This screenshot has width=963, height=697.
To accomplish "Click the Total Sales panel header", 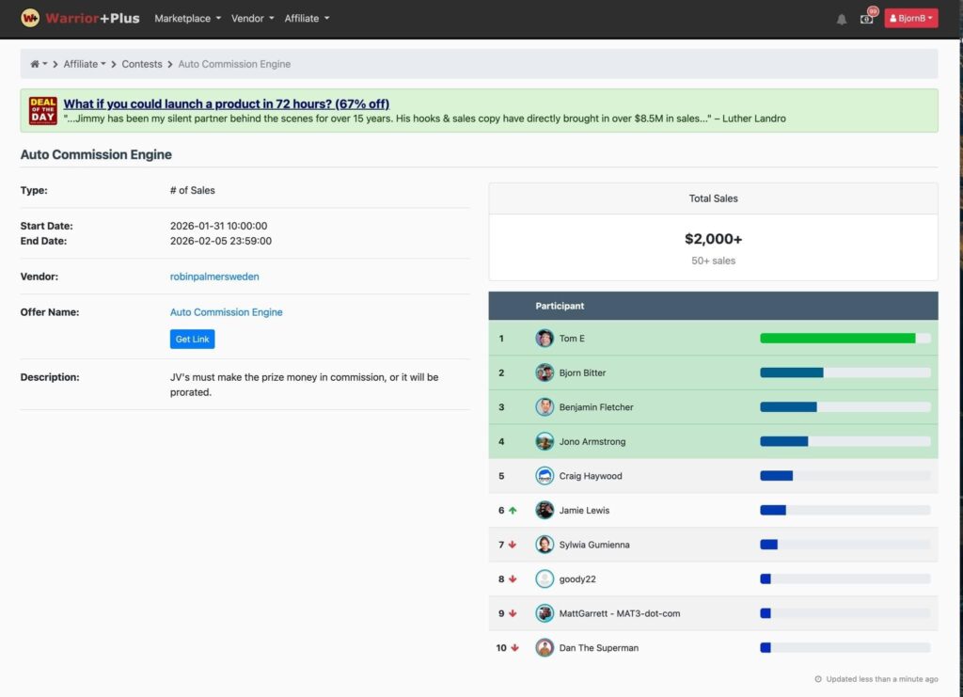I will [x=713, y=198].
